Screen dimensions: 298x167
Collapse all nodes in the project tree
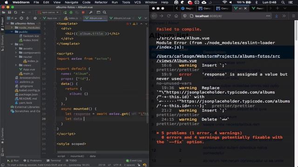click(x=27, y=18)
